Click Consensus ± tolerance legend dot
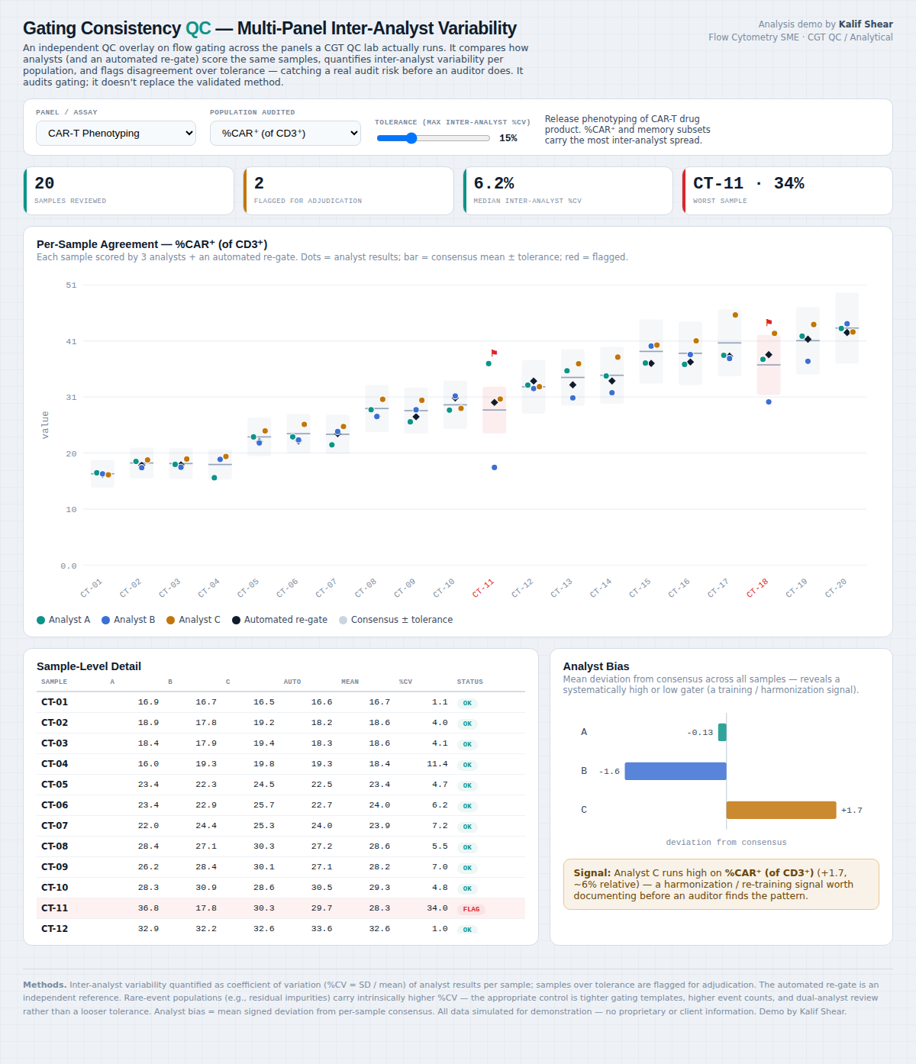916x1064 pixels. [343, 620]
